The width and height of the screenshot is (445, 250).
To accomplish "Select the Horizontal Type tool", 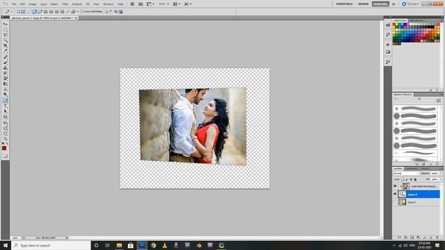I will point(6,106).
